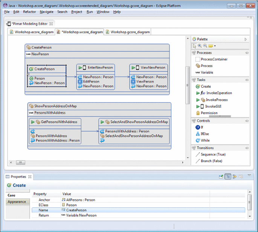Open the Help menu
The image size is (258, 232).
coord(117,12)
